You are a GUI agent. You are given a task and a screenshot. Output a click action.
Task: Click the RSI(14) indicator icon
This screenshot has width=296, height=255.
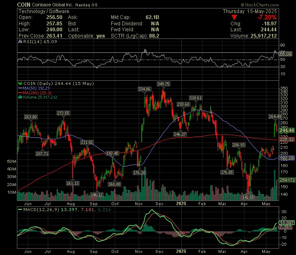[x=20, y=42]
